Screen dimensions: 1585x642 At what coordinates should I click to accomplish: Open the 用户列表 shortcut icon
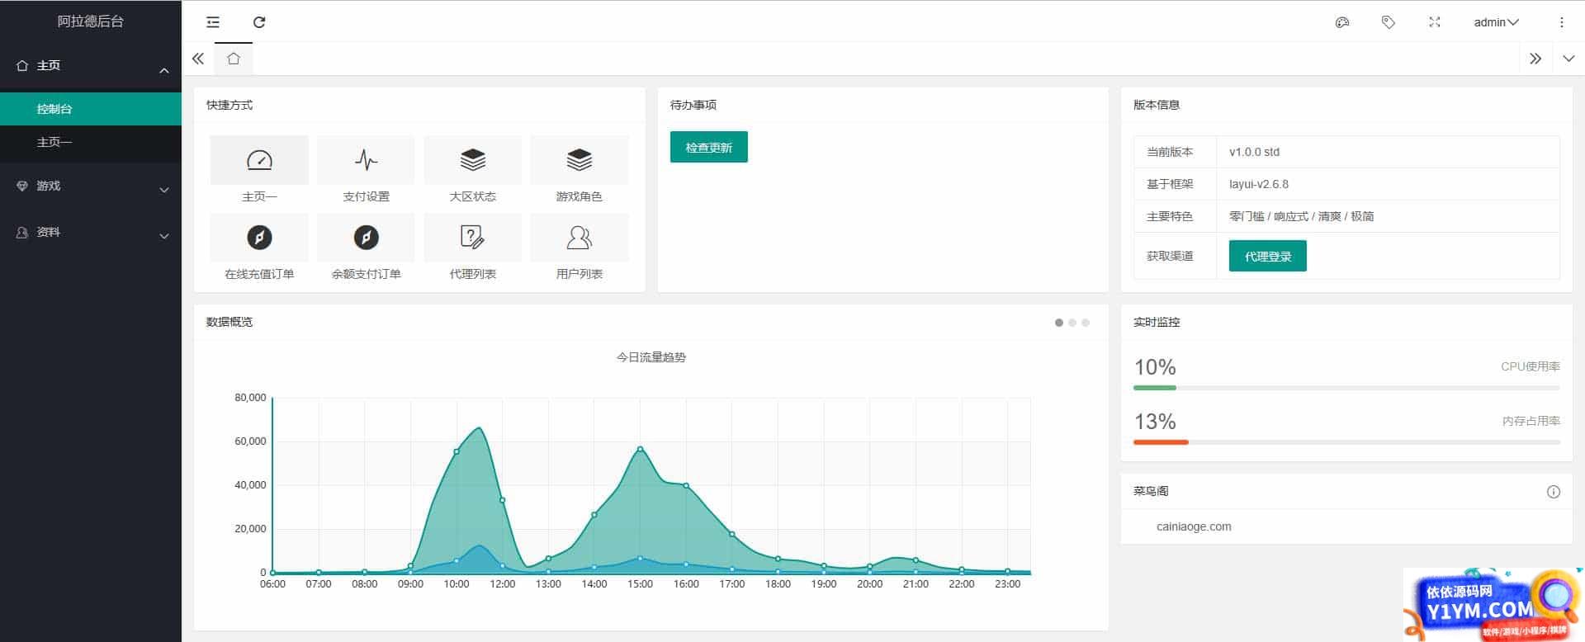[x=579, y=238]
